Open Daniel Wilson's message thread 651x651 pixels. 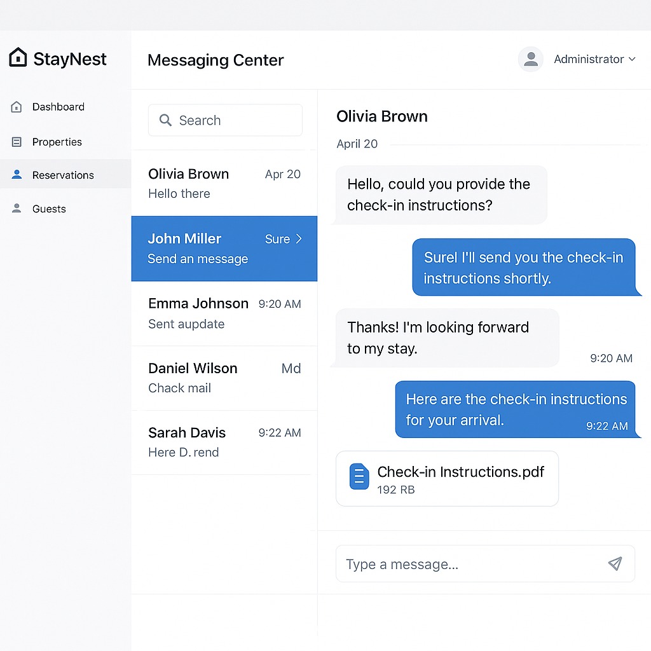pyautogui.click(x=224, y=378)
